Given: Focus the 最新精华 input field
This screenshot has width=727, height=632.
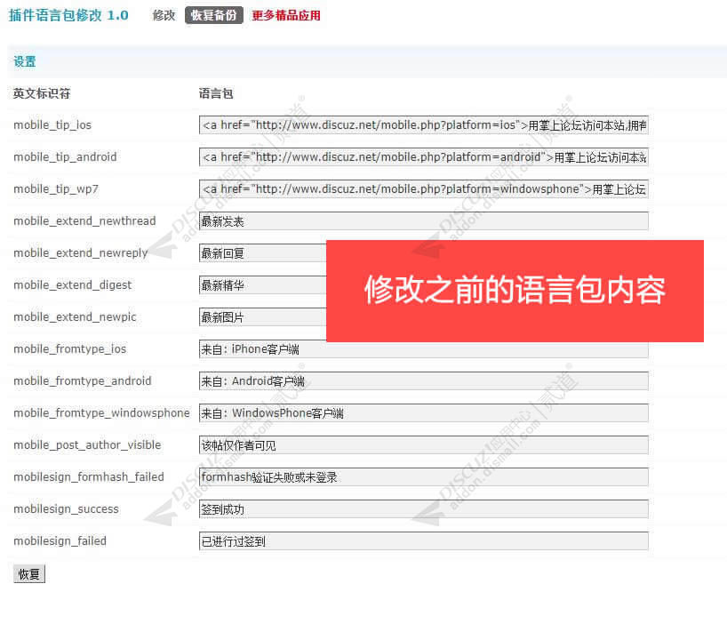Looking at the screenshot, I should pyautogui.click(x=263, y=284).
